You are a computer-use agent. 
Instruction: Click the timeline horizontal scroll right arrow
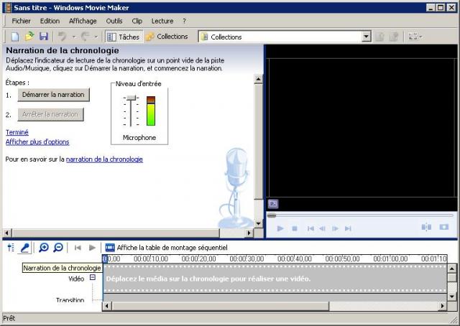click(x=443, y=306)
